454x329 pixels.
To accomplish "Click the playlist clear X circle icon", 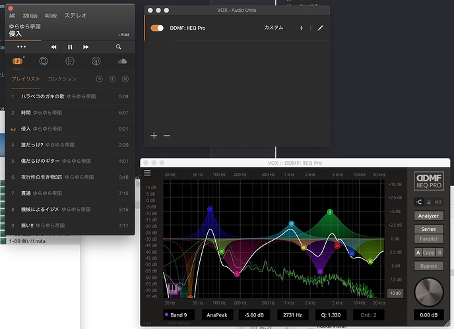I will (x=125, y=78).
